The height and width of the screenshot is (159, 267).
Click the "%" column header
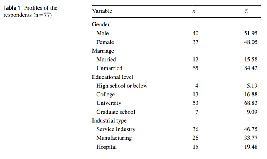pos(246,11)
